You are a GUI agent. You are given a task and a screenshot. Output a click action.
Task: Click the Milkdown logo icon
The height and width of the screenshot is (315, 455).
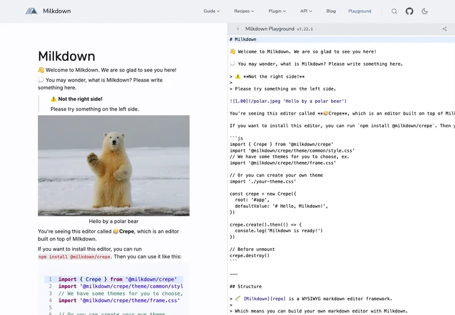click(31, 11)
